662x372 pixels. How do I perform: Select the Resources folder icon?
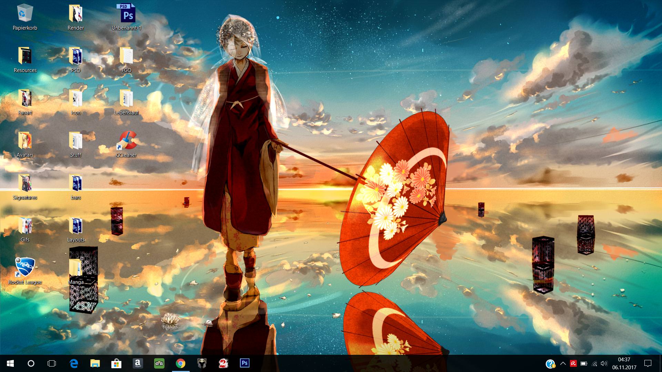tap(25, 60)
